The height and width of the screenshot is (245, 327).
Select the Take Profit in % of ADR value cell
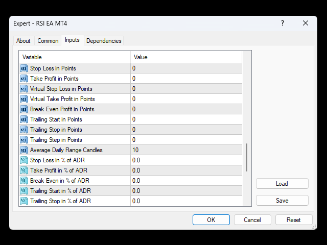[186, 170]
